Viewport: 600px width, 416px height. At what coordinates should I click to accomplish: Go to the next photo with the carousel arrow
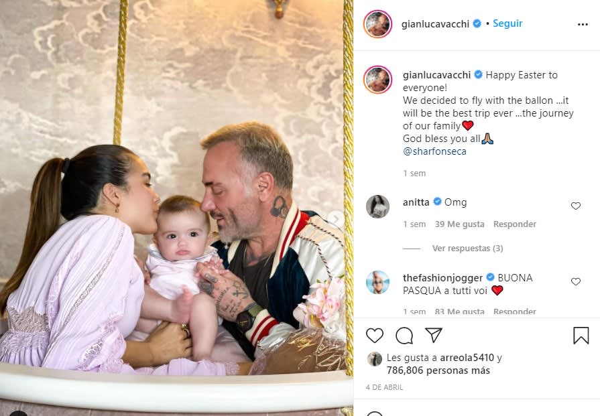(x=336, y=219)
